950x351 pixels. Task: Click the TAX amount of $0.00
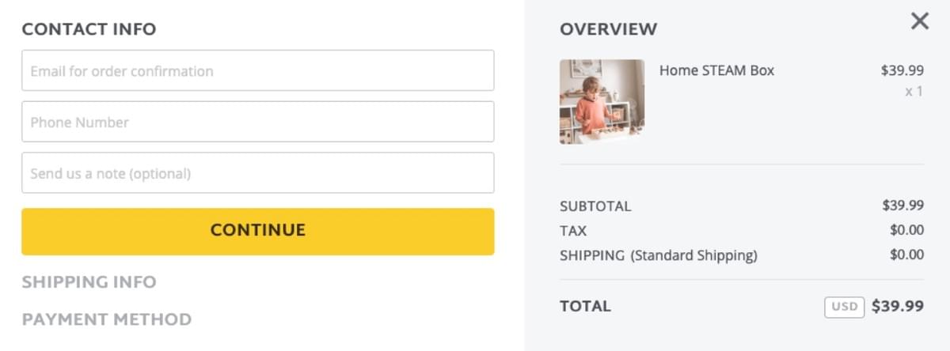point(906,230)
